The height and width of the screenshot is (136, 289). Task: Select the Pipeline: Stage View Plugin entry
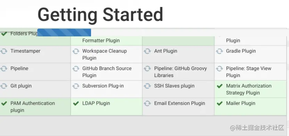click(x=250, y=72)
